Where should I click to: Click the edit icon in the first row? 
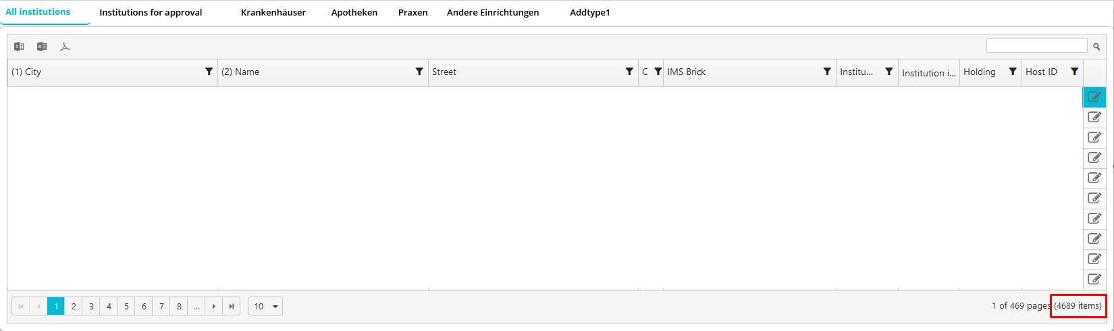pyautogui.click(x=1094, y=97)
